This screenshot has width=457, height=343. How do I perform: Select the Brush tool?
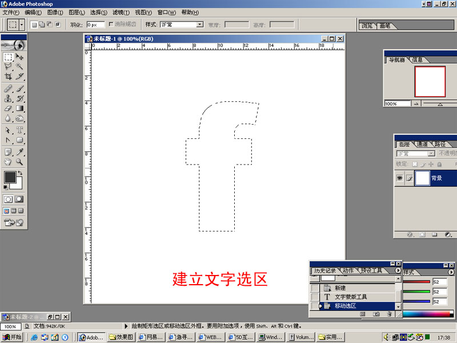(x=19, y=89)
